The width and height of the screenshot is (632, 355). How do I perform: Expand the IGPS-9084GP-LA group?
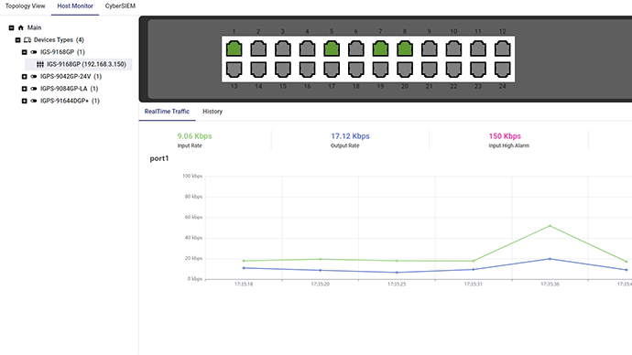[24, 89]
